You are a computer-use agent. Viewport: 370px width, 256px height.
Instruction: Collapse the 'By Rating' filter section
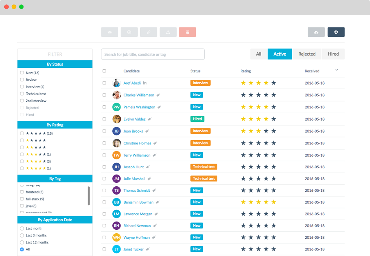coord(55,124)
